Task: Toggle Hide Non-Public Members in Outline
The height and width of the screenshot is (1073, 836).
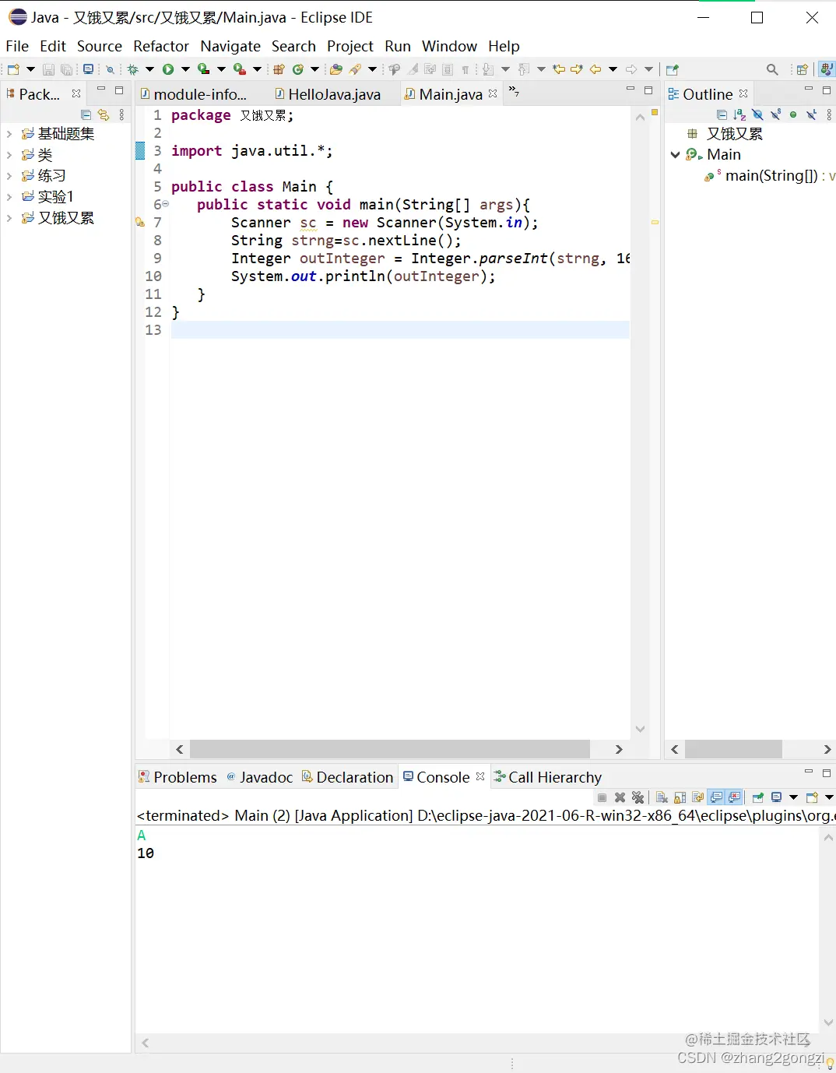Action: 793,115
